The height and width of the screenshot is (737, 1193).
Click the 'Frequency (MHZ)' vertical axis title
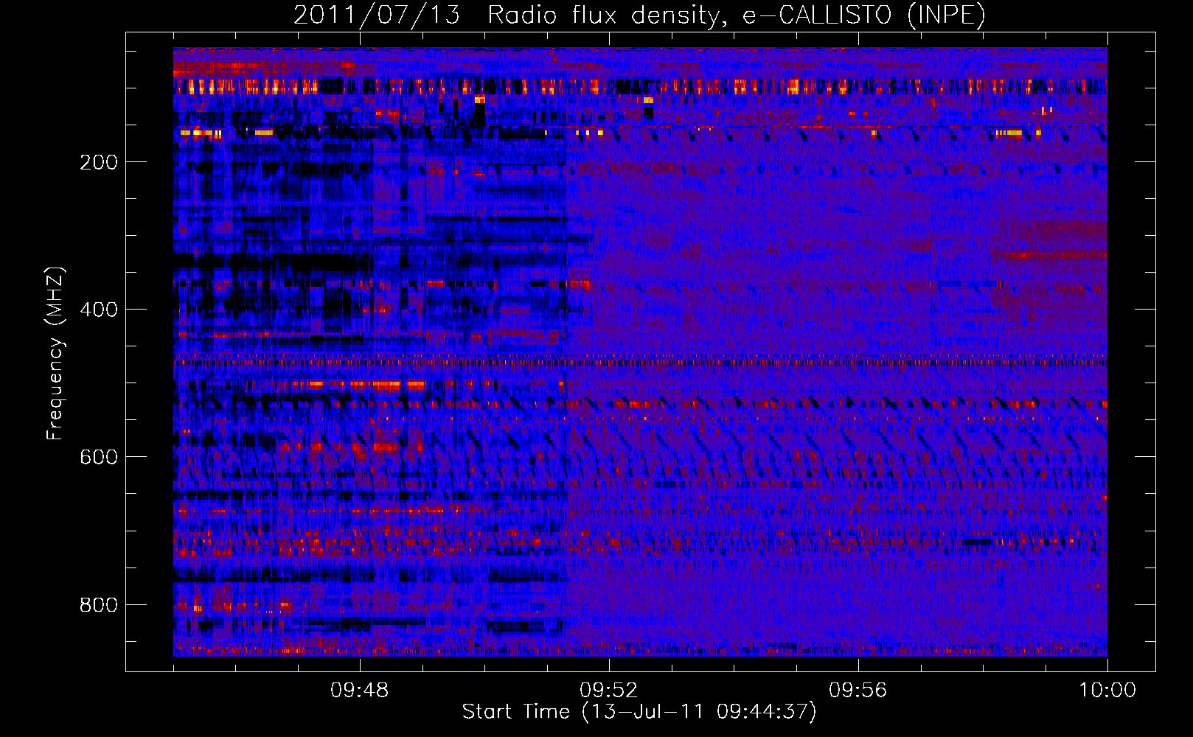coord(56,353)
